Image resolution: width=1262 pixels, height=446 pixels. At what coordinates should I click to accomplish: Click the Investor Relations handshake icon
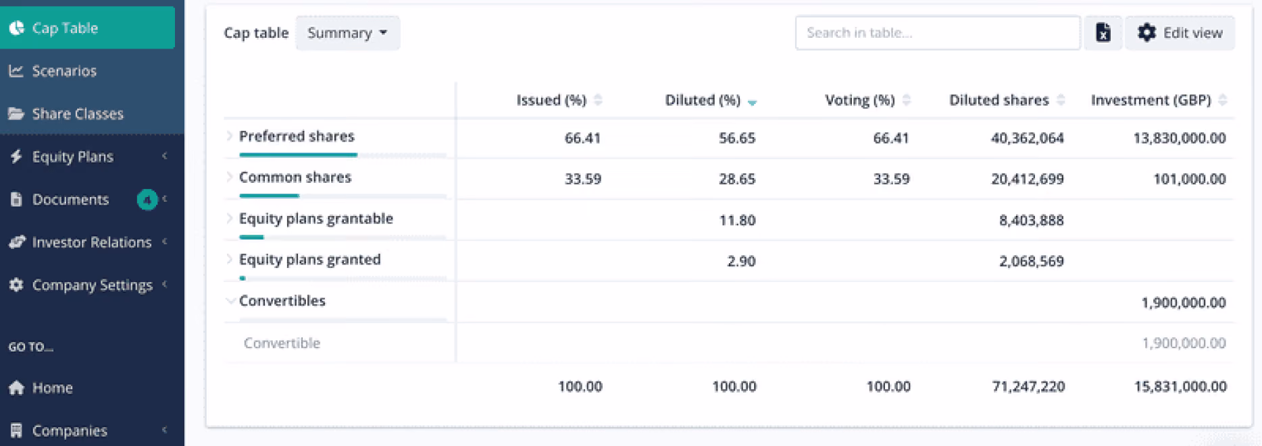pyautogui.click(x=16, y=242)
